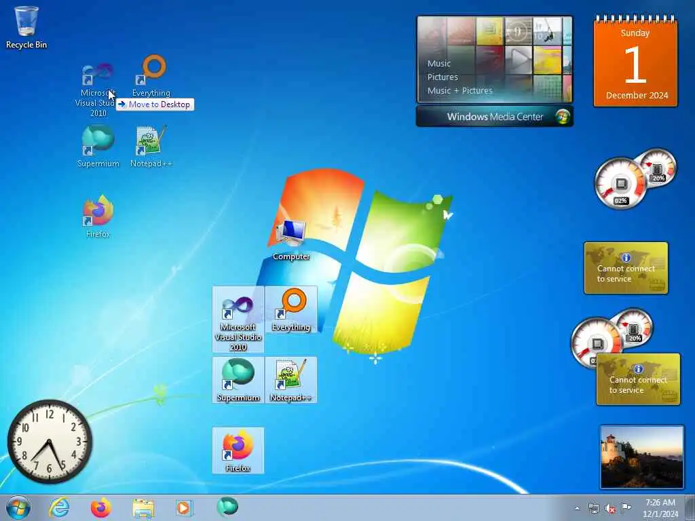Click the green Media Center logo orb
This screenshot has width=695, height=521.
tap(563, 117)
